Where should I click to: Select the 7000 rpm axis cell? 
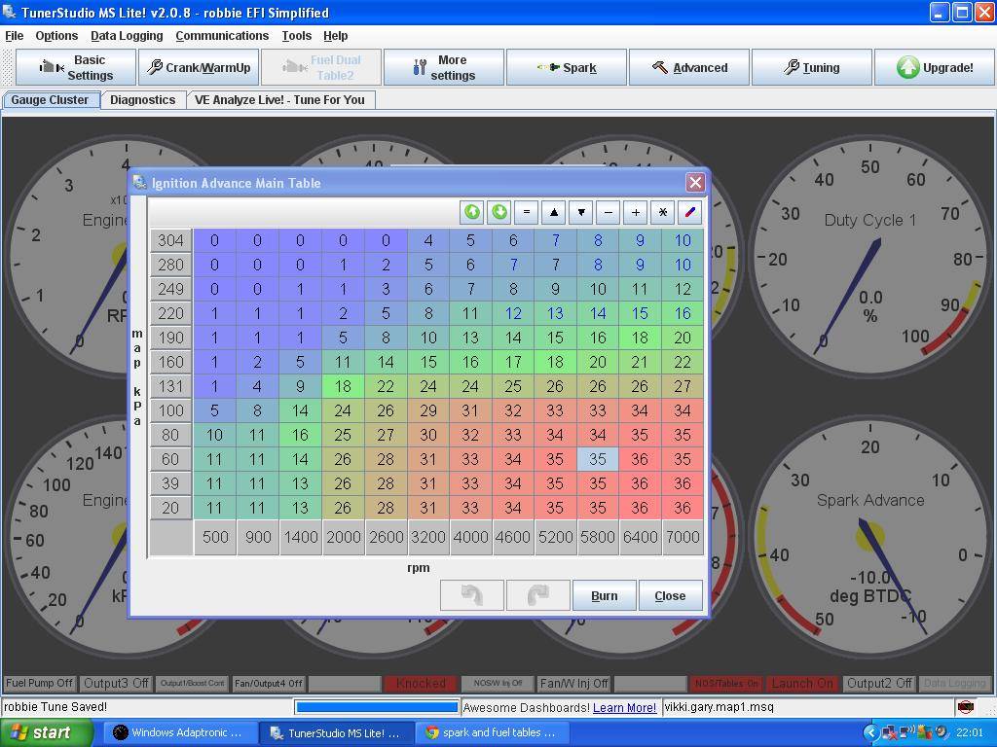683,537
